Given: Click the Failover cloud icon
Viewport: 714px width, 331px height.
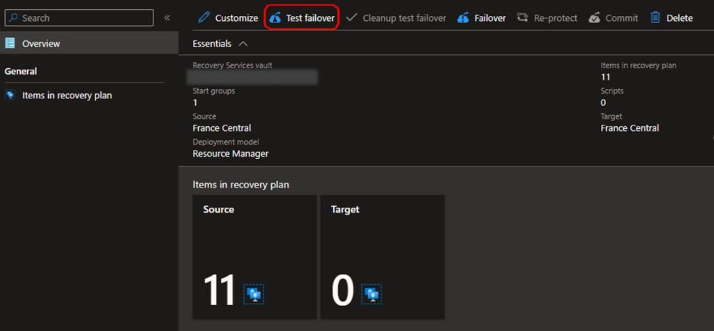Looking at the screenshot, I should tap(463, 18).
